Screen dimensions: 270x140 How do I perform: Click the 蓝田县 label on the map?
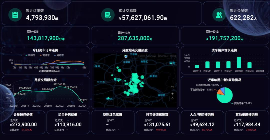click(161, 95)
